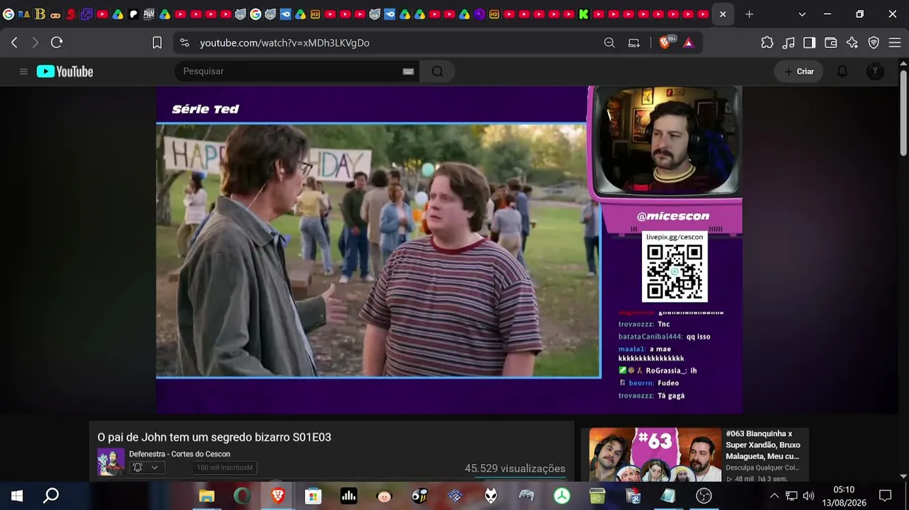Open the Windows Start menu

pos(17,496)
